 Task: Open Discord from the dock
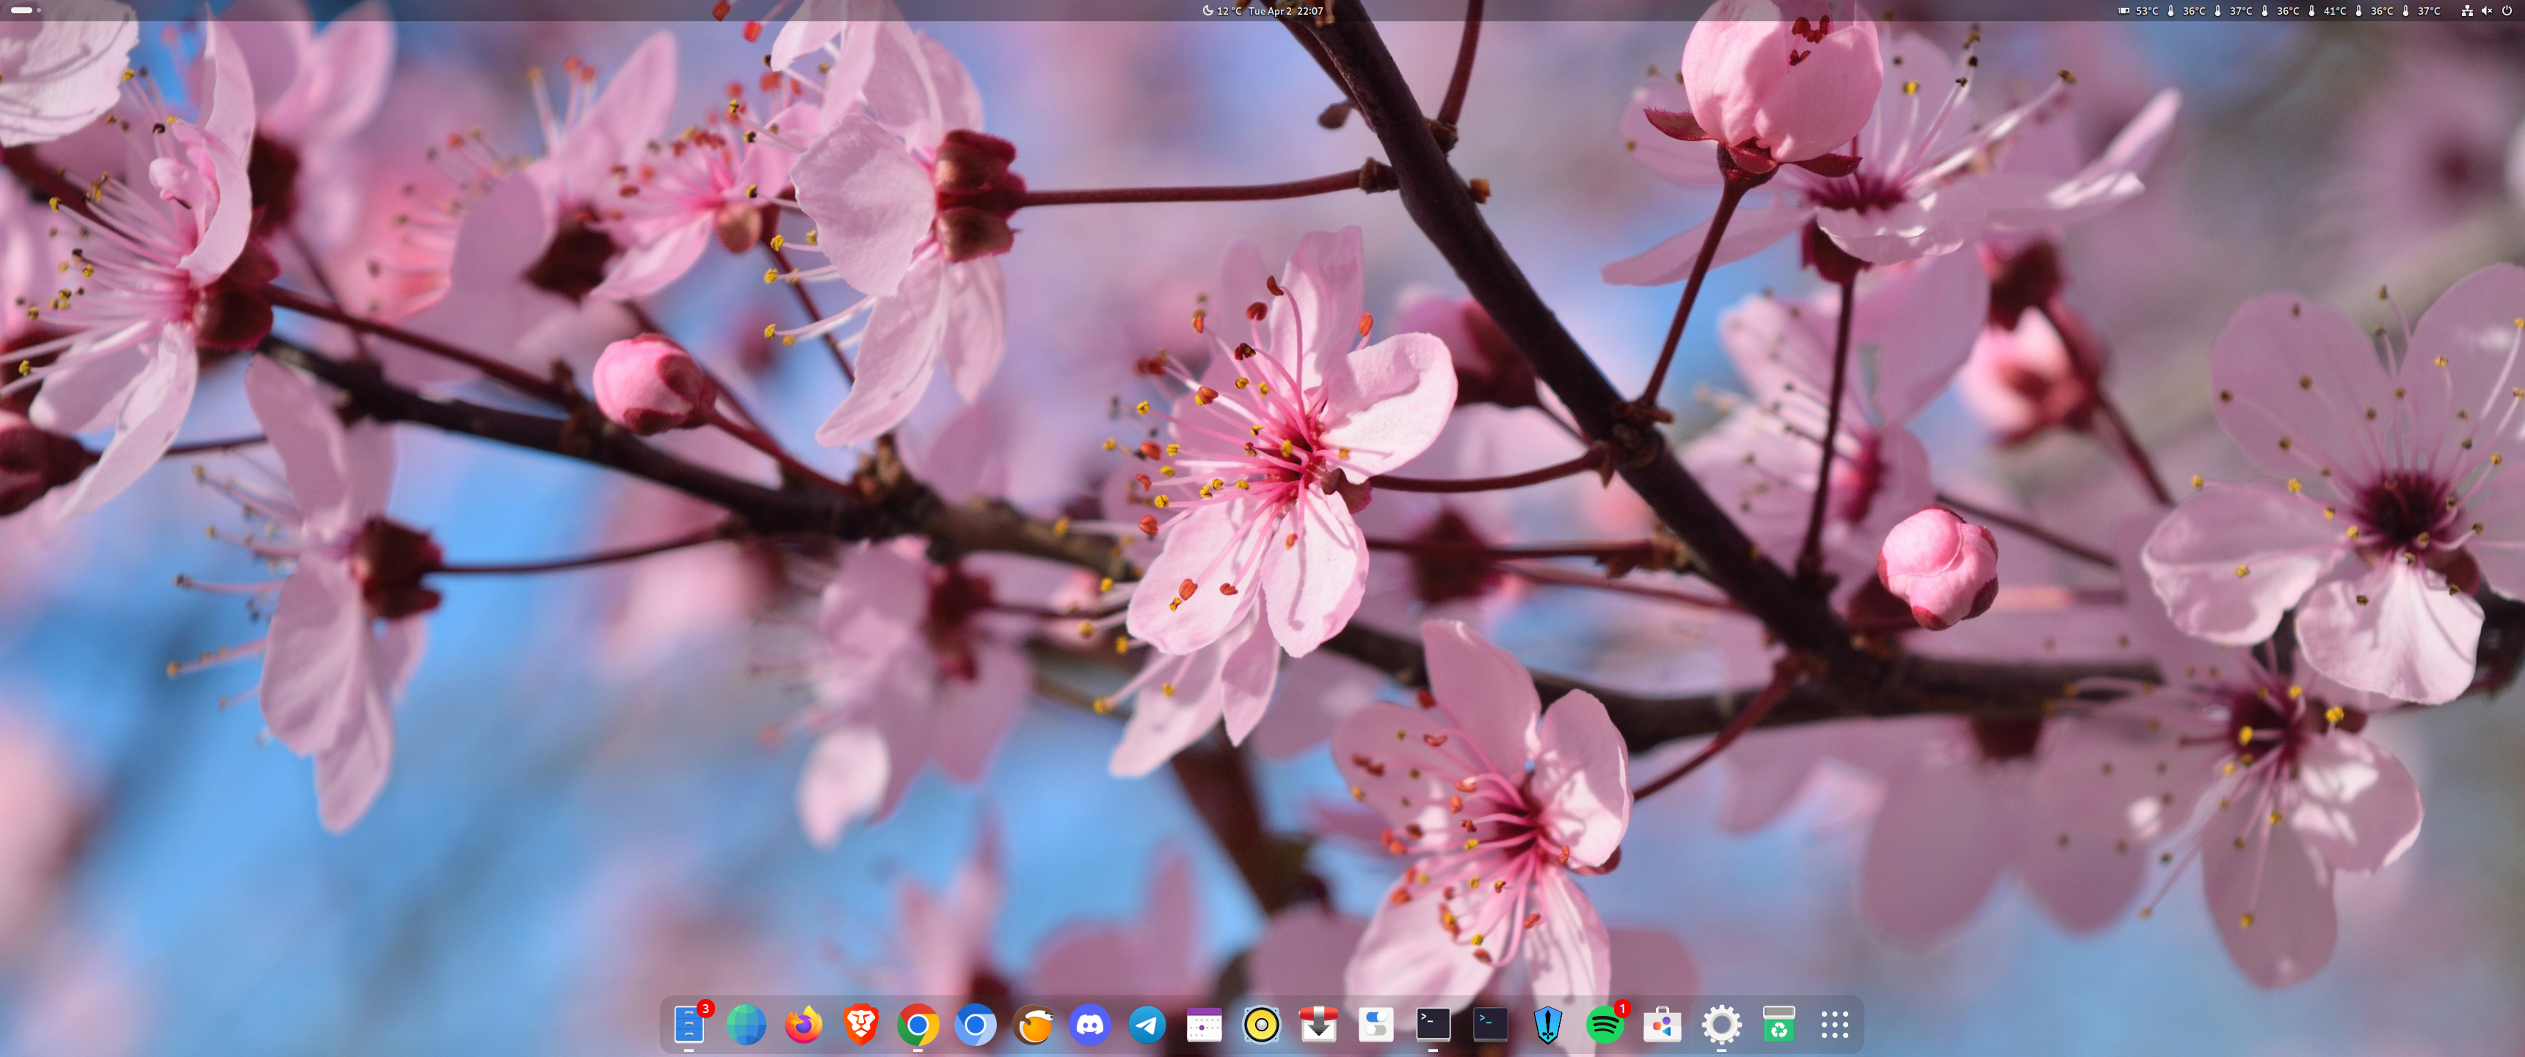tap(1090, 1025)
